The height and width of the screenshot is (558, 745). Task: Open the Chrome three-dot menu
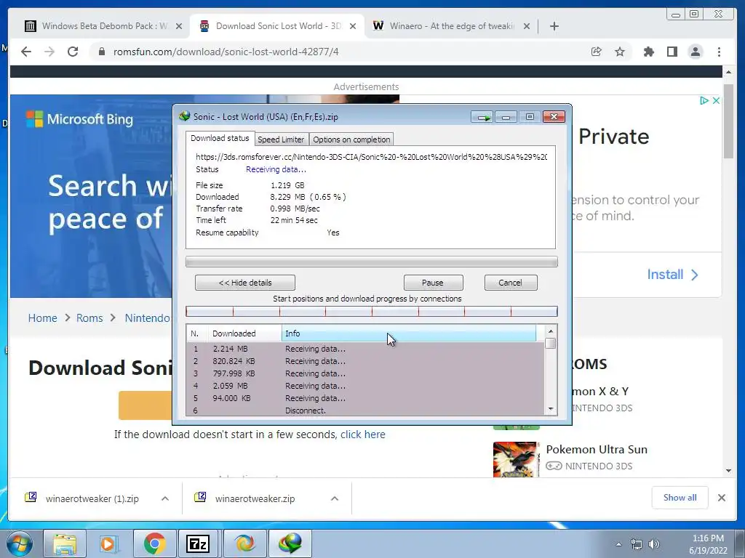point(719,52)
